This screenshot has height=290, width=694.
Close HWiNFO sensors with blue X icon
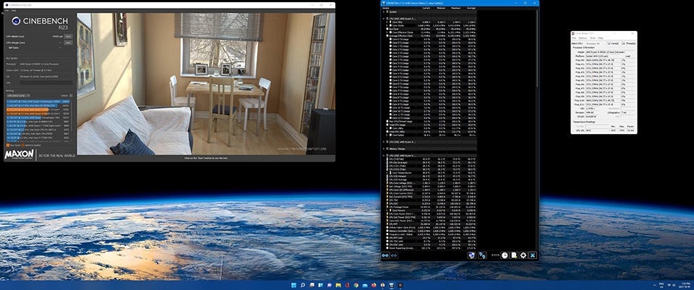[x=533, y=255]
